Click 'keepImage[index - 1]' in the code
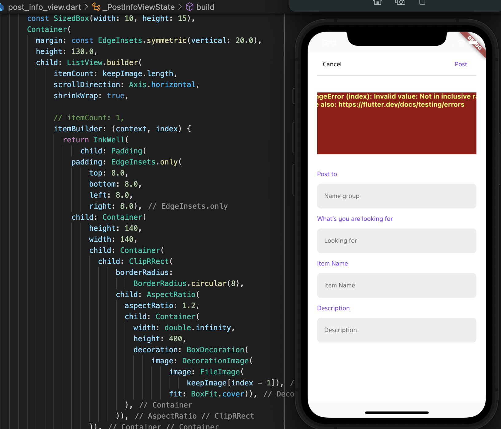 (231, 383)
